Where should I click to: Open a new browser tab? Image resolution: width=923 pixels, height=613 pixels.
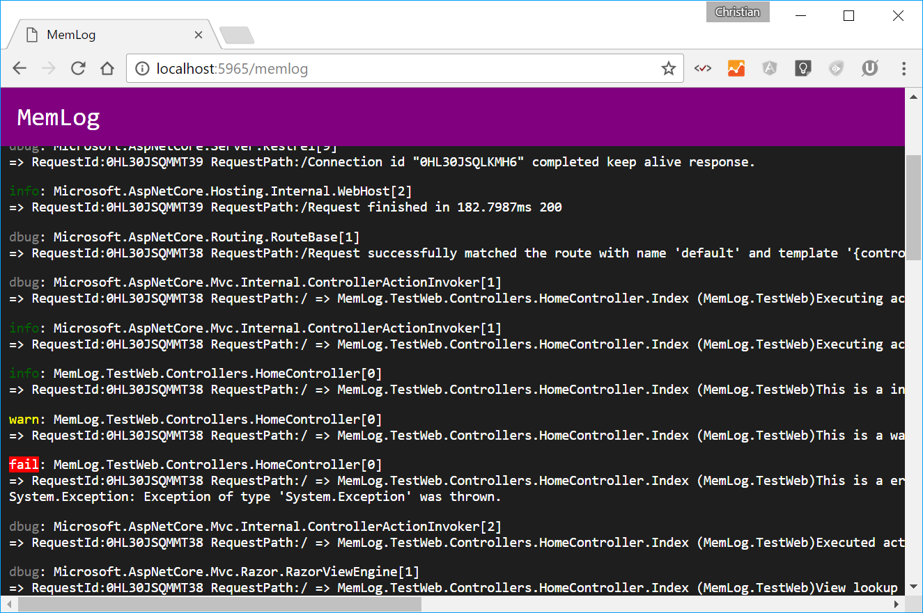click(x=237, y=35)
